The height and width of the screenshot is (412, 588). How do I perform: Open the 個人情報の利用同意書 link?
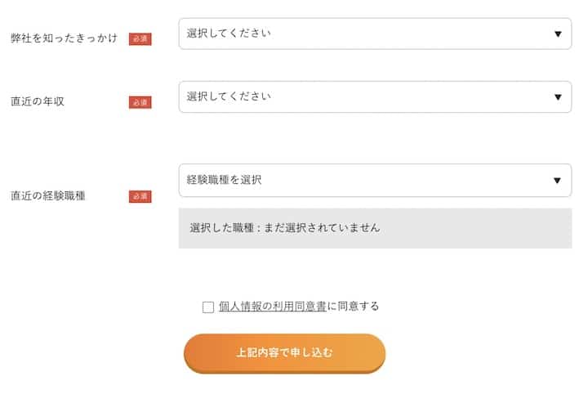coord(273,307)
